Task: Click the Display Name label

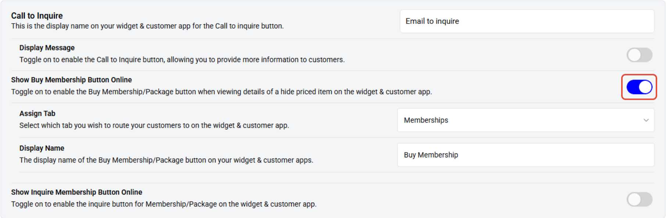Action: tap(42, 148)
